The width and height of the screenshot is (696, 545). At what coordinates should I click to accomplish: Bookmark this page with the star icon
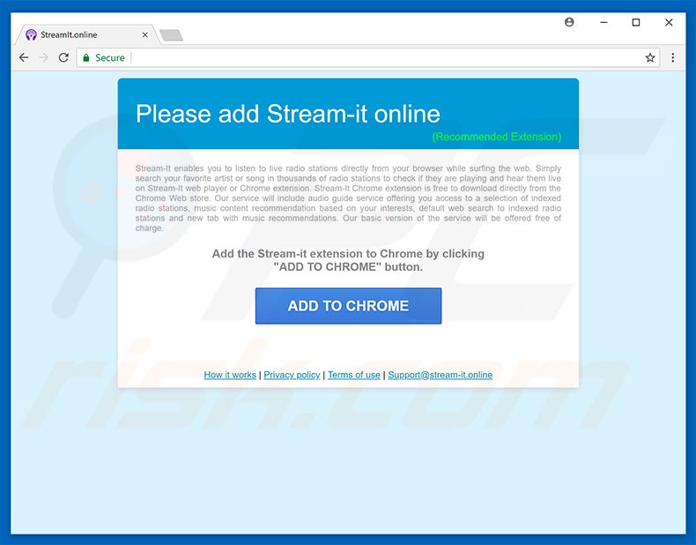[x=650, y=57]
